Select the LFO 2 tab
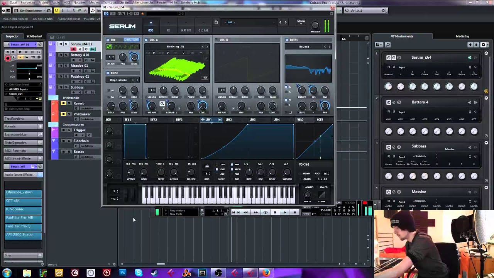Image resolution: width=494 pixels, height=278 pixels. coord(228,120)
